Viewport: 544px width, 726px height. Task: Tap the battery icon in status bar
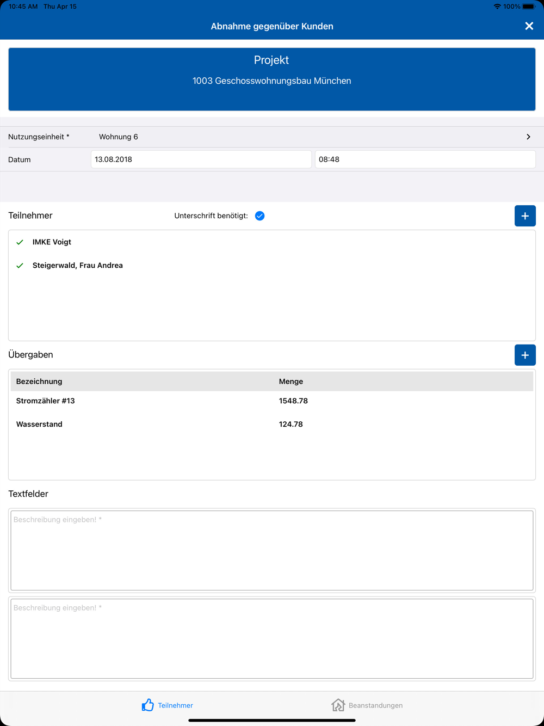(x=529, y=7)
